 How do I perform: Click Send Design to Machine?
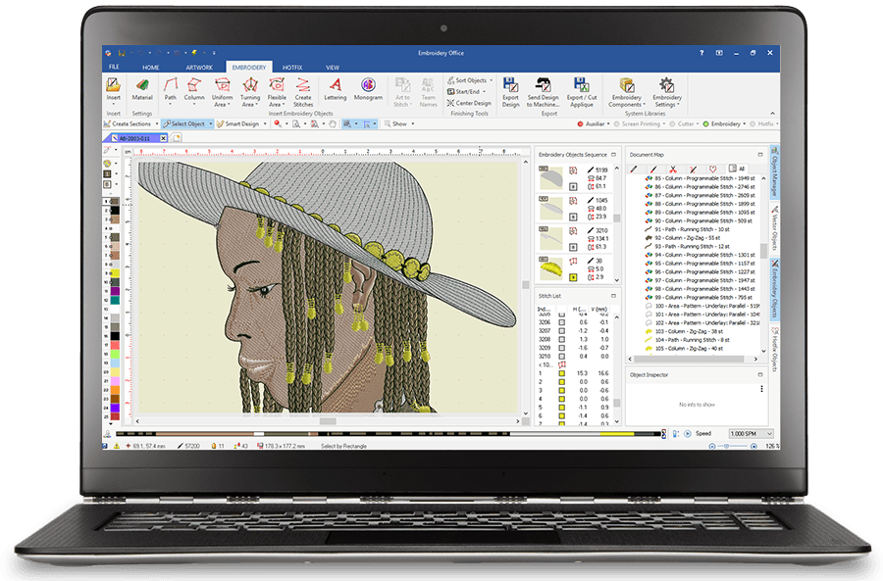point(543,92)
